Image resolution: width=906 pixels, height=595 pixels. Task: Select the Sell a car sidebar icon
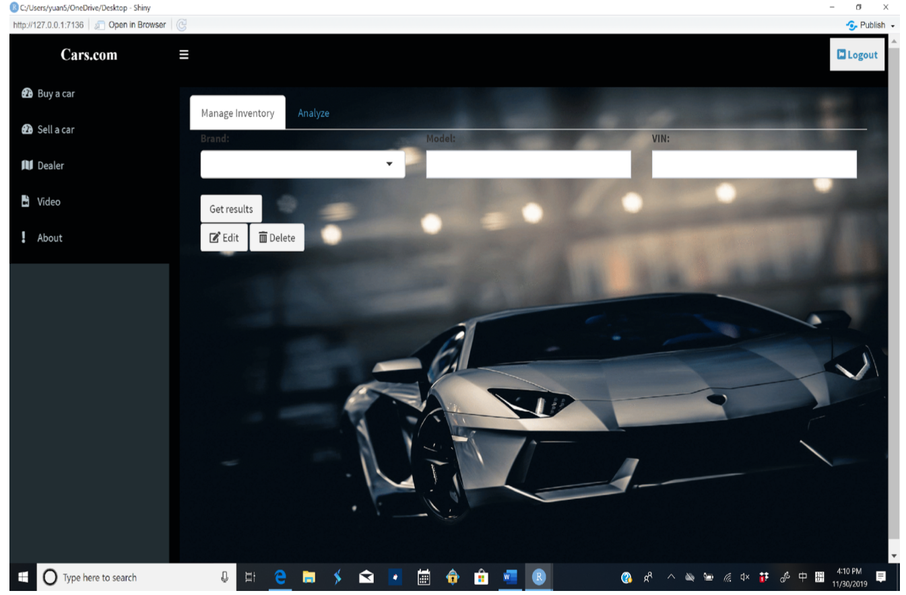[x=26, y=129]
